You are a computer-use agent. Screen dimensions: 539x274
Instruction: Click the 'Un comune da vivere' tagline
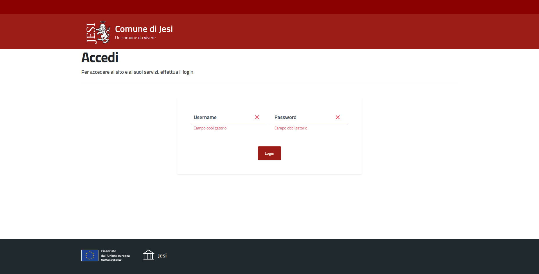click(135, 37)
